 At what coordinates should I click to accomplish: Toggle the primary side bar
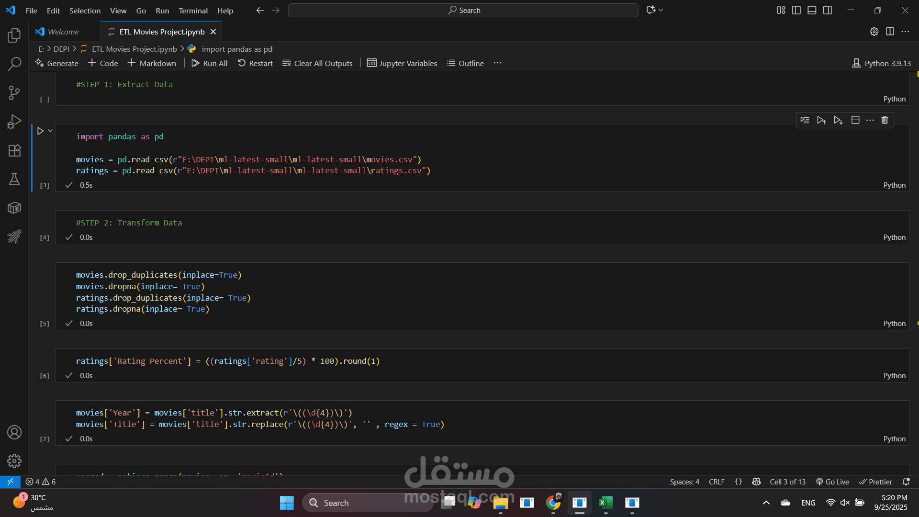click(x=796, y=10)
